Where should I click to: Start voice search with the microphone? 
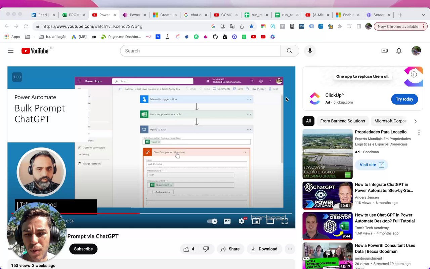pyautogui.click(x=310, y=51)
